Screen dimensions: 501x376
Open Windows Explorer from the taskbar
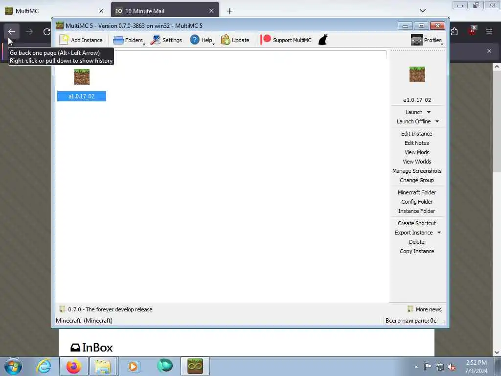pyautogui.click(x=102, y=366)
